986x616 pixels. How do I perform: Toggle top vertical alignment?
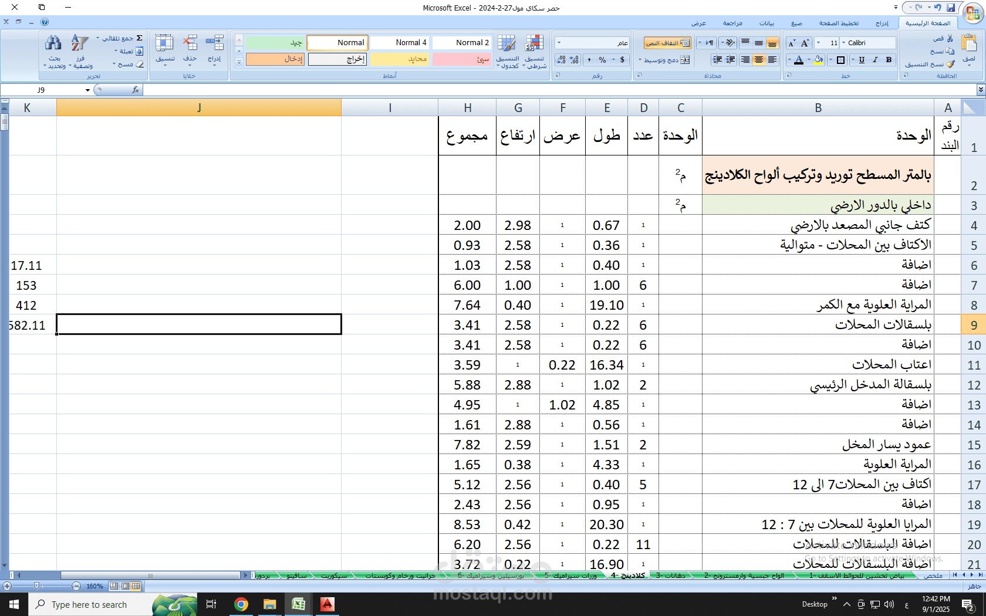pos(745,43)
